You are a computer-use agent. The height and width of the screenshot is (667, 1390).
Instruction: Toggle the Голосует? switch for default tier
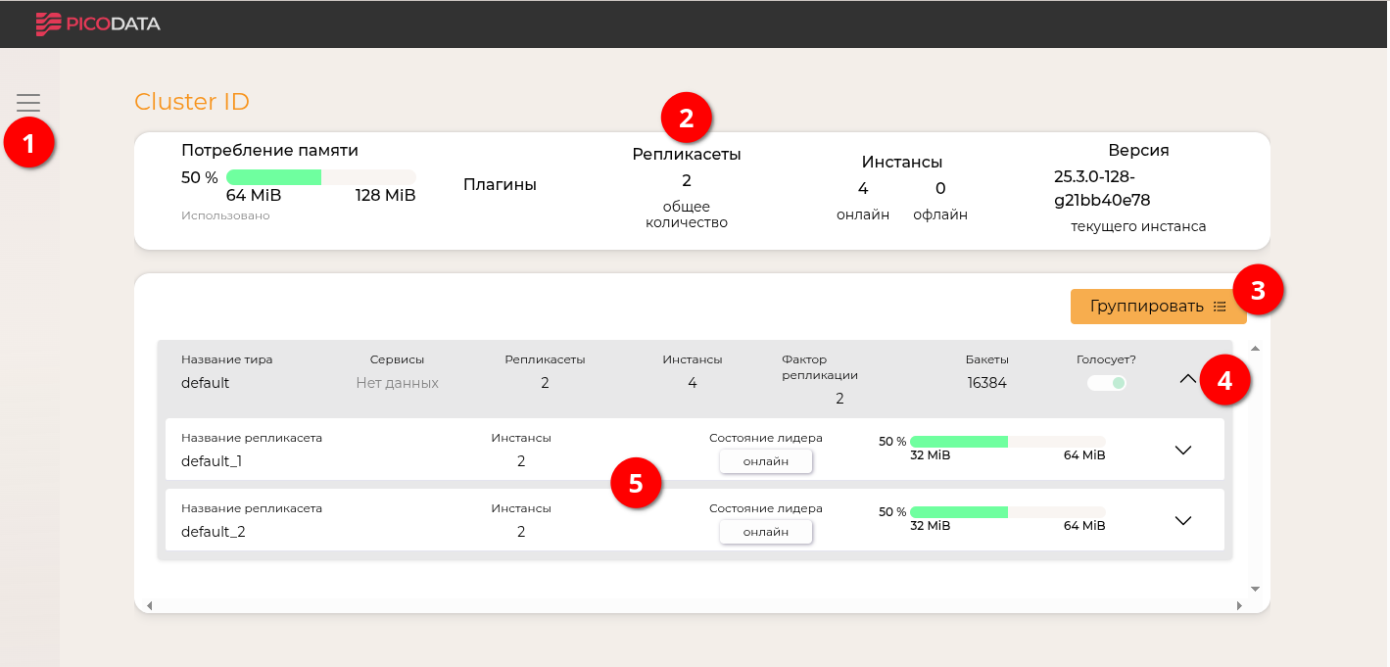[x=1107, y=383]
